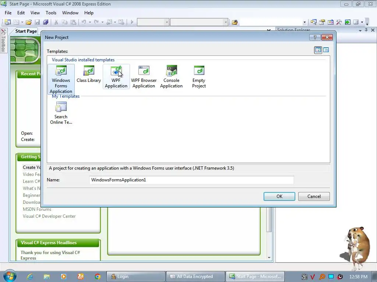Open the solution configurations combo box
The width and height of the screenshot is (377, 282).
pos(153,22)
